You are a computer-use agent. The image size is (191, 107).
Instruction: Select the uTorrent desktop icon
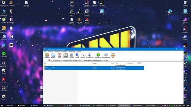pyautogui.click(x=4, y=21)
